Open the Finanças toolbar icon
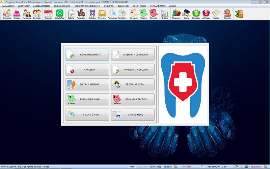270x169 pixels. 176,14
